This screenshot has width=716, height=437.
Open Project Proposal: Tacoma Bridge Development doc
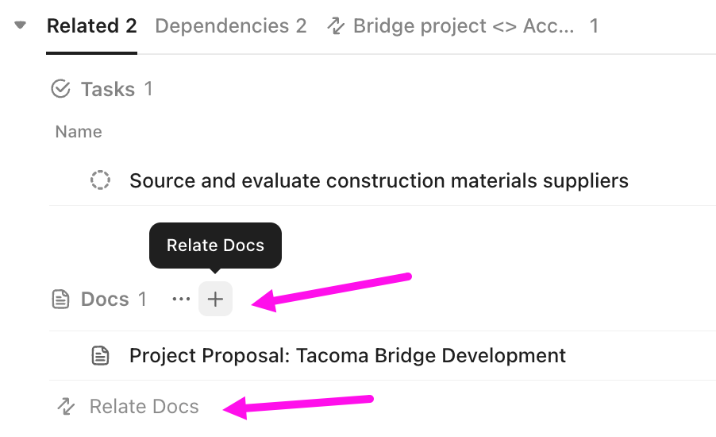tap(348, 355)
